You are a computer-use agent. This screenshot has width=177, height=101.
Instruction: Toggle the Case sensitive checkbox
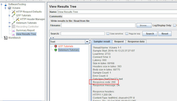[108, 34]
